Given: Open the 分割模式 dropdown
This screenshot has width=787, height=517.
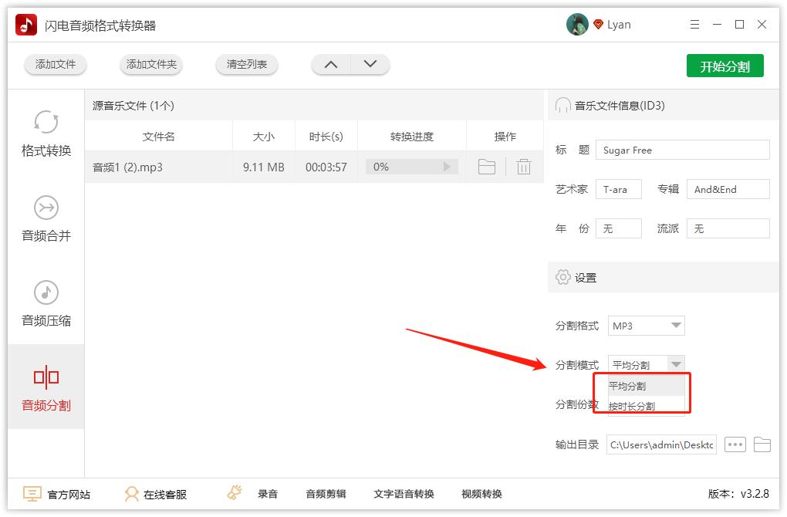Looking at the screenshot, I should click(x=674, y=363).
